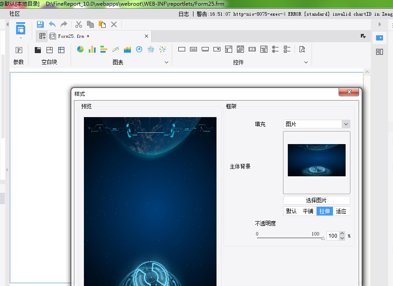The width and height of the screenshot is (393, 286).
Task: Select the parameter P icon
Action: pyautogui.click(x=19, y=50)
